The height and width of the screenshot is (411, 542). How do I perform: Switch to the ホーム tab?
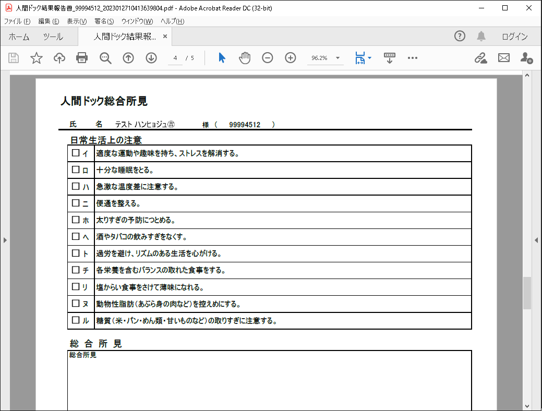(19, 37)
